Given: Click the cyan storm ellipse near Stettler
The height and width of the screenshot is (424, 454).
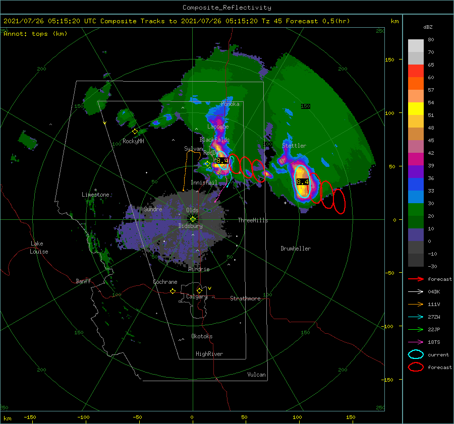Looking at the screenshot, I should tap(302, 181).
